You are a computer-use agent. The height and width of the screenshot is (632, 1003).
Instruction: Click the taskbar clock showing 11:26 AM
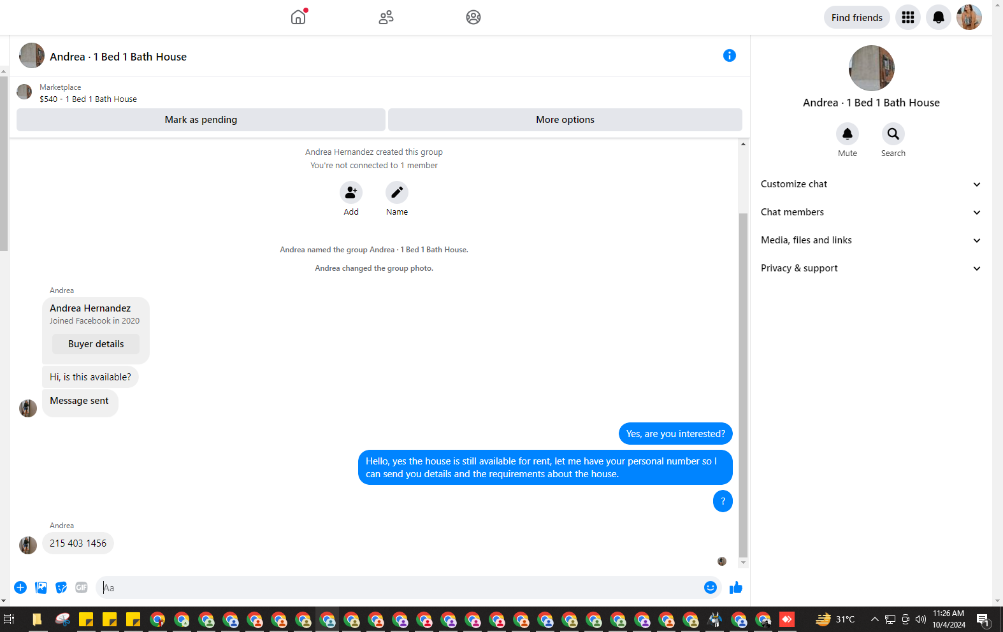pos(949,619)
